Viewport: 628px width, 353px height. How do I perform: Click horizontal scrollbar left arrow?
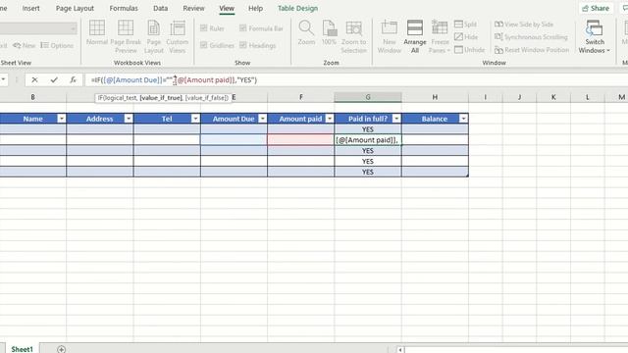399,349
